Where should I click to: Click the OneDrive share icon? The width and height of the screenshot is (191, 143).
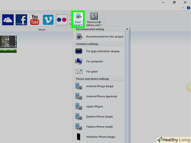click(8, 20)
